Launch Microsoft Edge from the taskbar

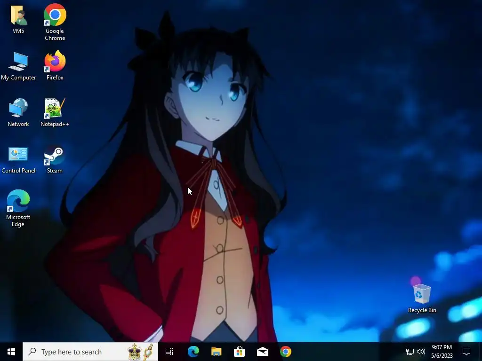193,352
